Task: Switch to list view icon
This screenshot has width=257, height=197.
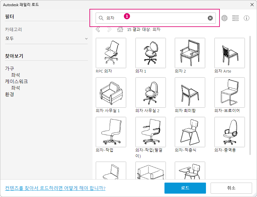Action: coord(235,18)
